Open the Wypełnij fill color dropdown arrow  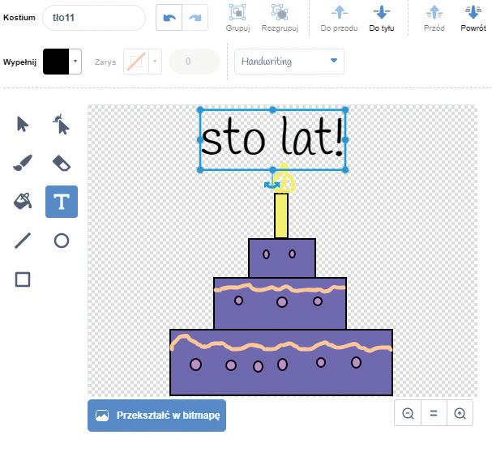(x=75, y=62)
